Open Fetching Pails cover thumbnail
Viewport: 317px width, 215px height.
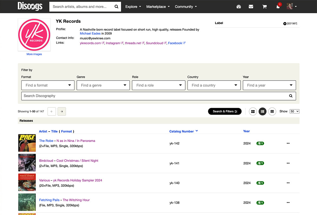pyautogui.click(x=27, y=202)
